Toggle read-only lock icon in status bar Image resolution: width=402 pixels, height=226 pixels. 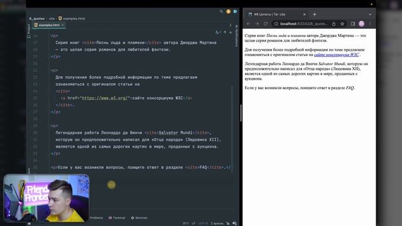pos(228,223)
